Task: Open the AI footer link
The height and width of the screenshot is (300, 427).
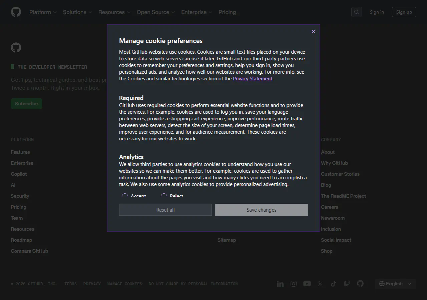Action: click(x=13, y=185)
